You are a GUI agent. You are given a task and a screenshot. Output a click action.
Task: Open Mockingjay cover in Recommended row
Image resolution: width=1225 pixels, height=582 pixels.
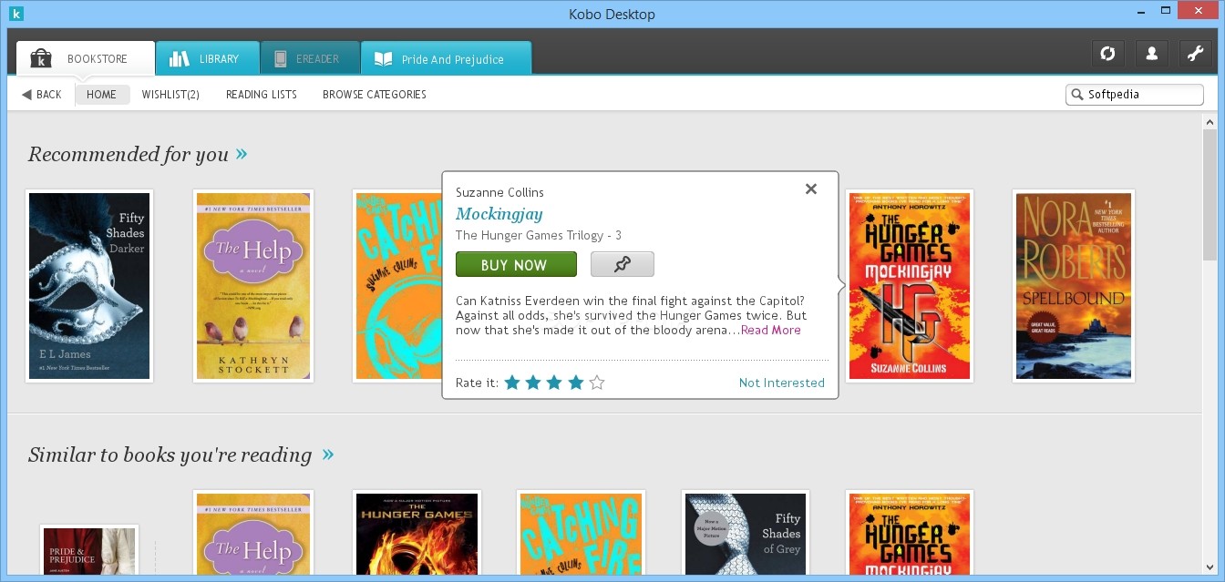click(910, 286)
